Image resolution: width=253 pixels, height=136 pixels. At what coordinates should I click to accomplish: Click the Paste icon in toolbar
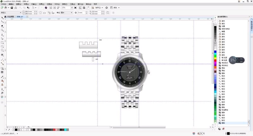point(28,8)
